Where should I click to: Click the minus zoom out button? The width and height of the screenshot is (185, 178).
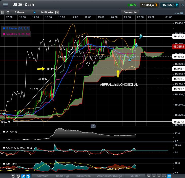coord(154,176)
